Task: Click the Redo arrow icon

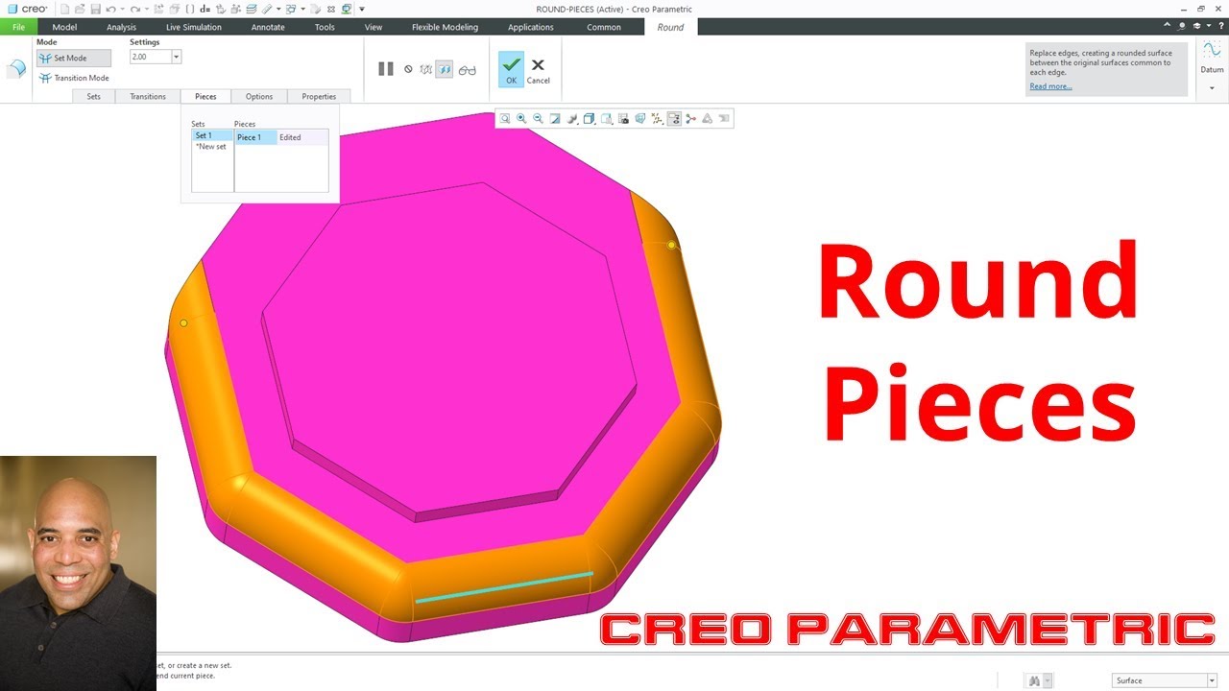Action: [x=135, y=9]
